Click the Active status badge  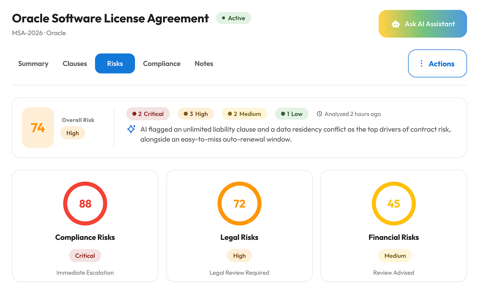(233, 18)
